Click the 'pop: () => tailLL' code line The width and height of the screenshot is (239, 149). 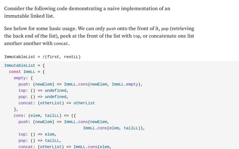[39, 140]
